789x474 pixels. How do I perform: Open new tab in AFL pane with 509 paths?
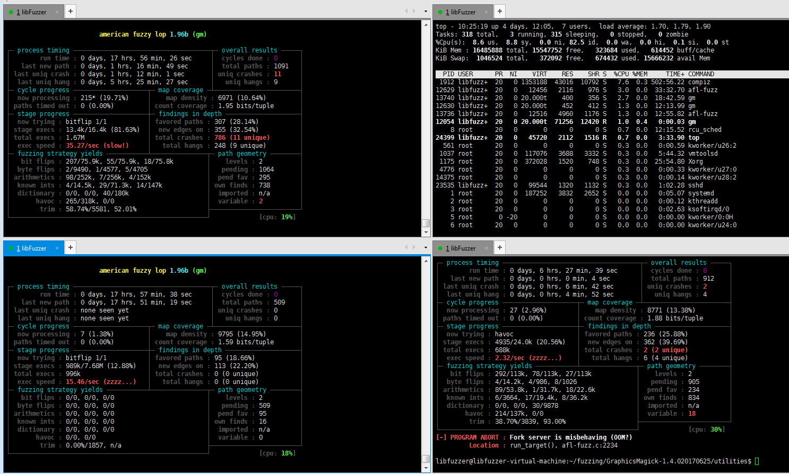71,247
